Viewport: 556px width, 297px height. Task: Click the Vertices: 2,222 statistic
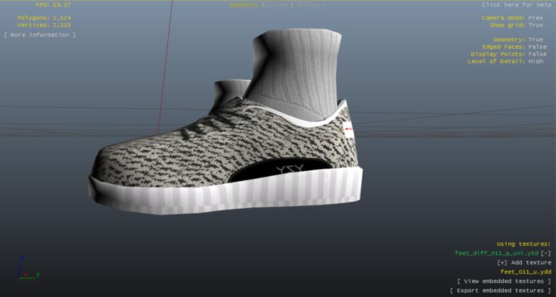pyautogui.click(x=44, y=25)
